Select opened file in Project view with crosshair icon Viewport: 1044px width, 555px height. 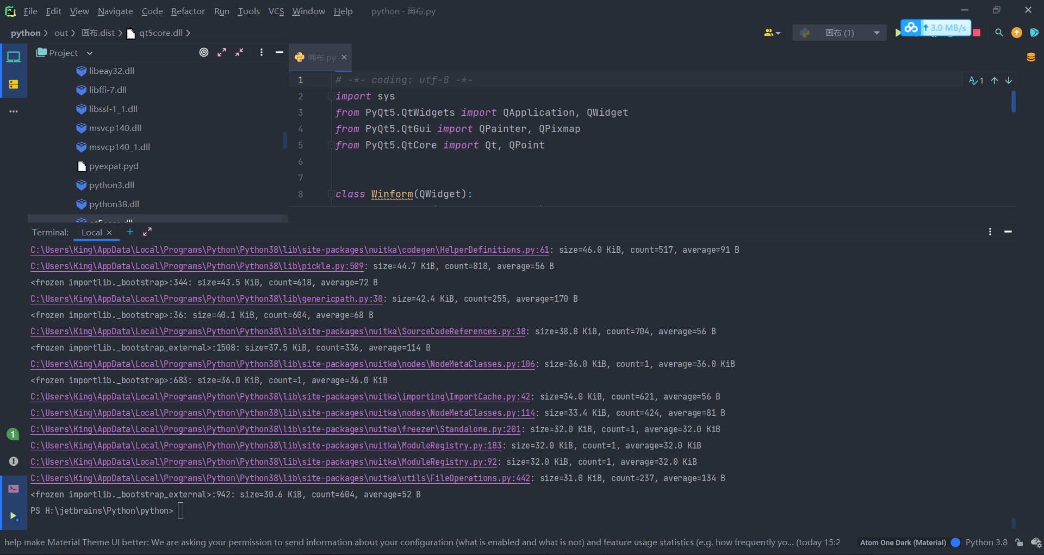204,52
